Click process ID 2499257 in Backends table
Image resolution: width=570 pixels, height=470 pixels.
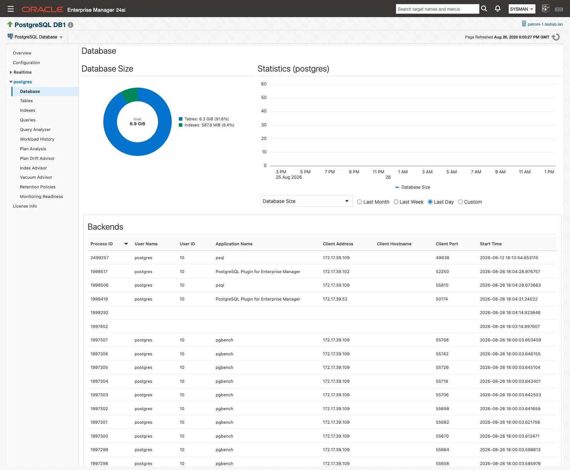coord(100,258)
